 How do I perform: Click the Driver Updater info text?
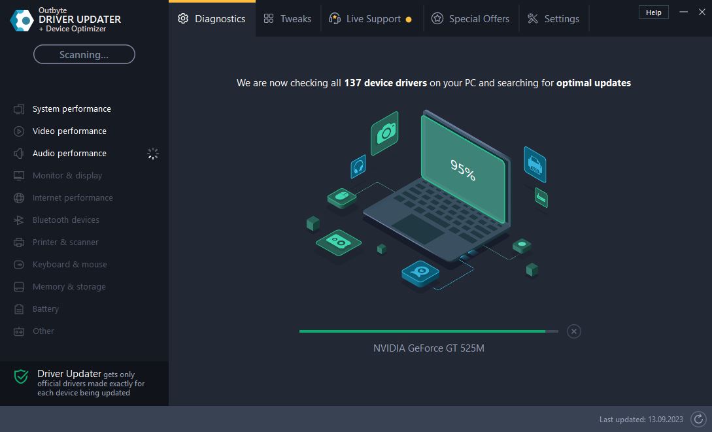coord(91,383)
